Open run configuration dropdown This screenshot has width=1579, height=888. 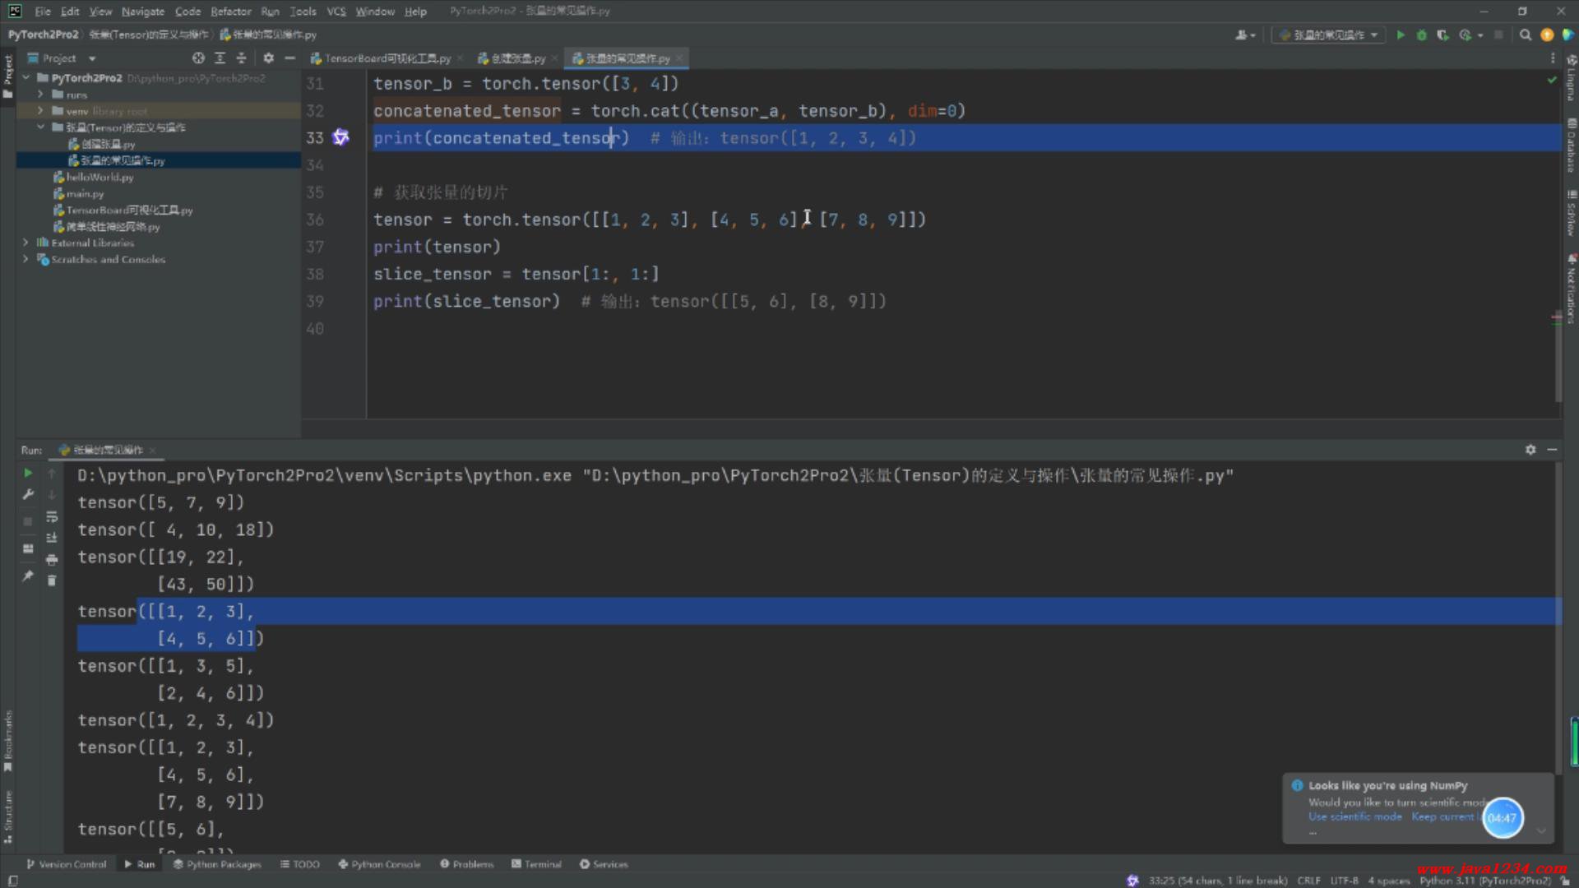(x=1328, y=35)
